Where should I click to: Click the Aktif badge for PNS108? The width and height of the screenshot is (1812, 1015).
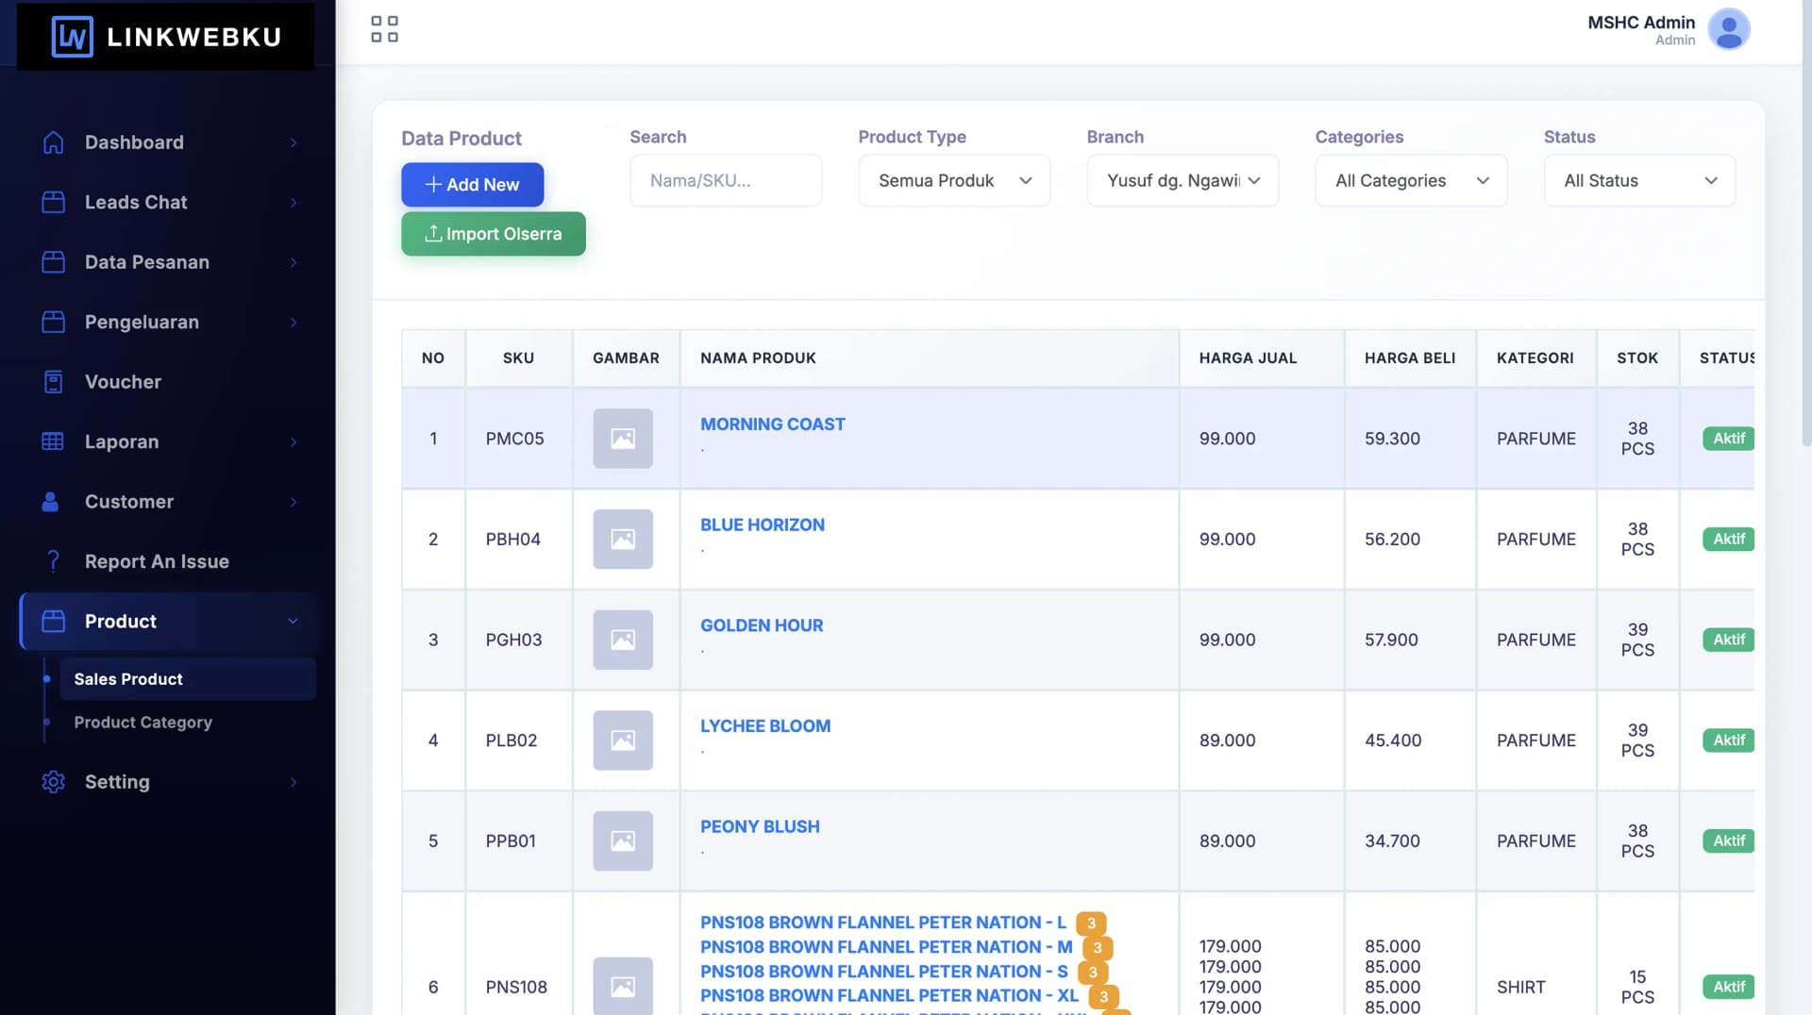click(1728, 987)
